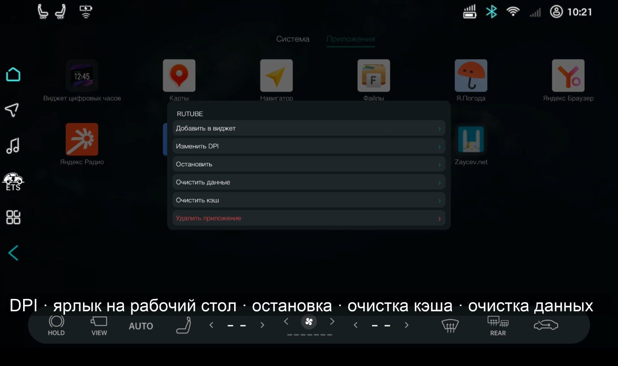The height and width of the screenshot is (366, 618).
Task: Decrease the left temperature
Action: [211, 325]
